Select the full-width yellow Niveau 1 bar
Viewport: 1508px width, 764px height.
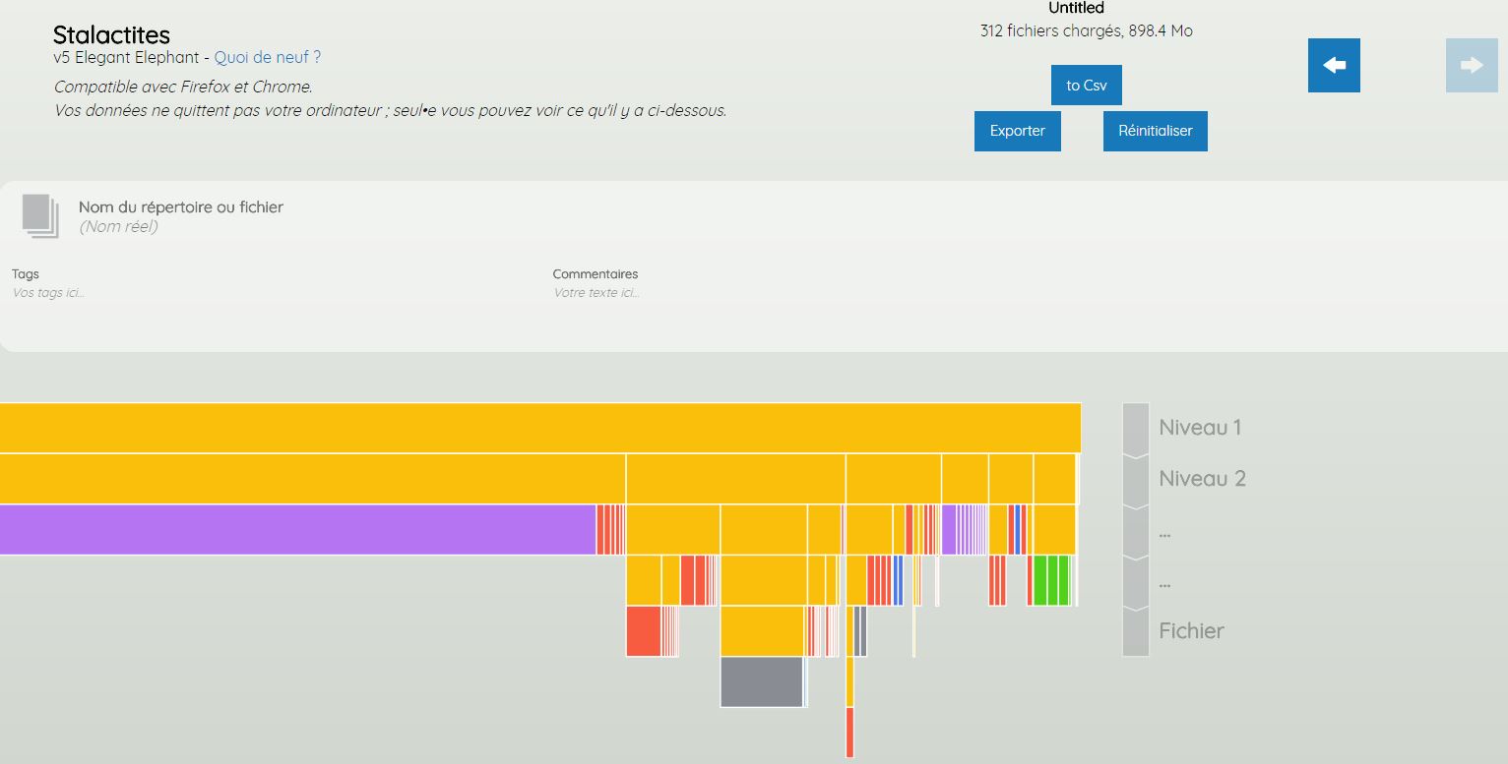(539, 428)
